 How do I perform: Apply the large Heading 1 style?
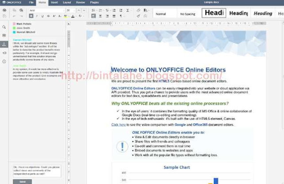(x=214, y=13)
